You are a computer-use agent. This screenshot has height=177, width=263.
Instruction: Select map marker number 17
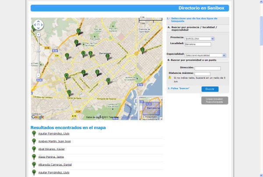(x=90, y=54)
